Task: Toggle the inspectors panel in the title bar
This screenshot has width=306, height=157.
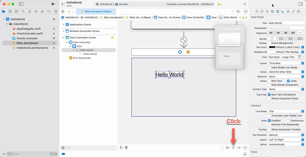Action: (x=300, y=4)
